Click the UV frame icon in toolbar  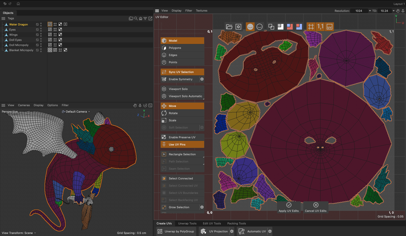point(330,27)
